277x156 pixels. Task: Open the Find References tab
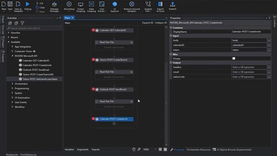coord(28,155)
